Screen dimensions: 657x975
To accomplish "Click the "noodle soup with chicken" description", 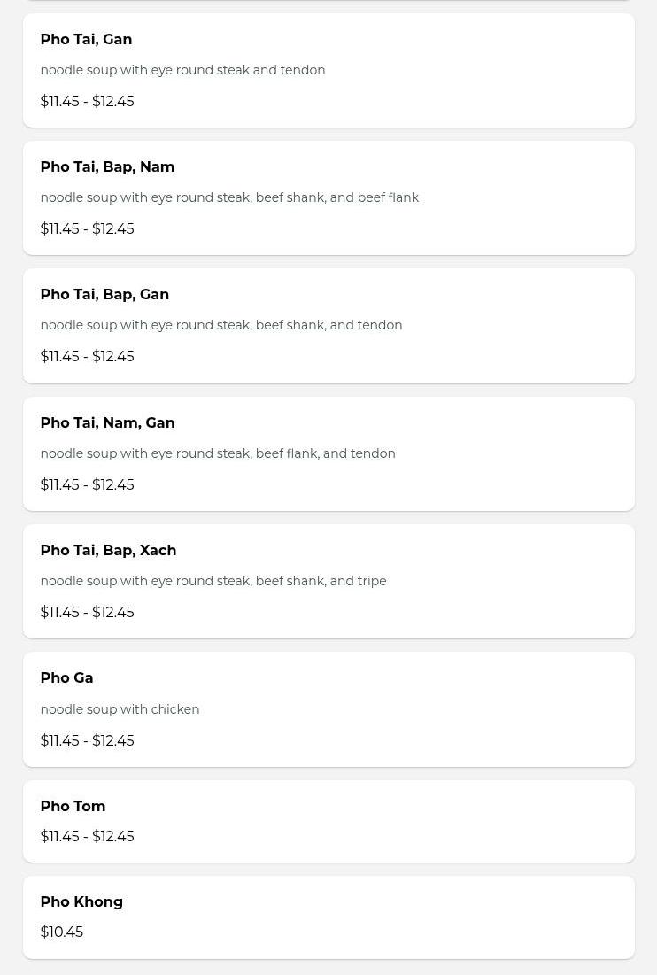I will click(120, 709).
